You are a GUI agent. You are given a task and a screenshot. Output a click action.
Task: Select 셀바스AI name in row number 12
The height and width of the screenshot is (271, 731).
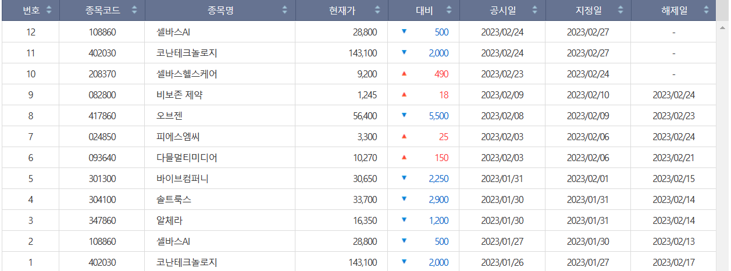click(174, 32)
